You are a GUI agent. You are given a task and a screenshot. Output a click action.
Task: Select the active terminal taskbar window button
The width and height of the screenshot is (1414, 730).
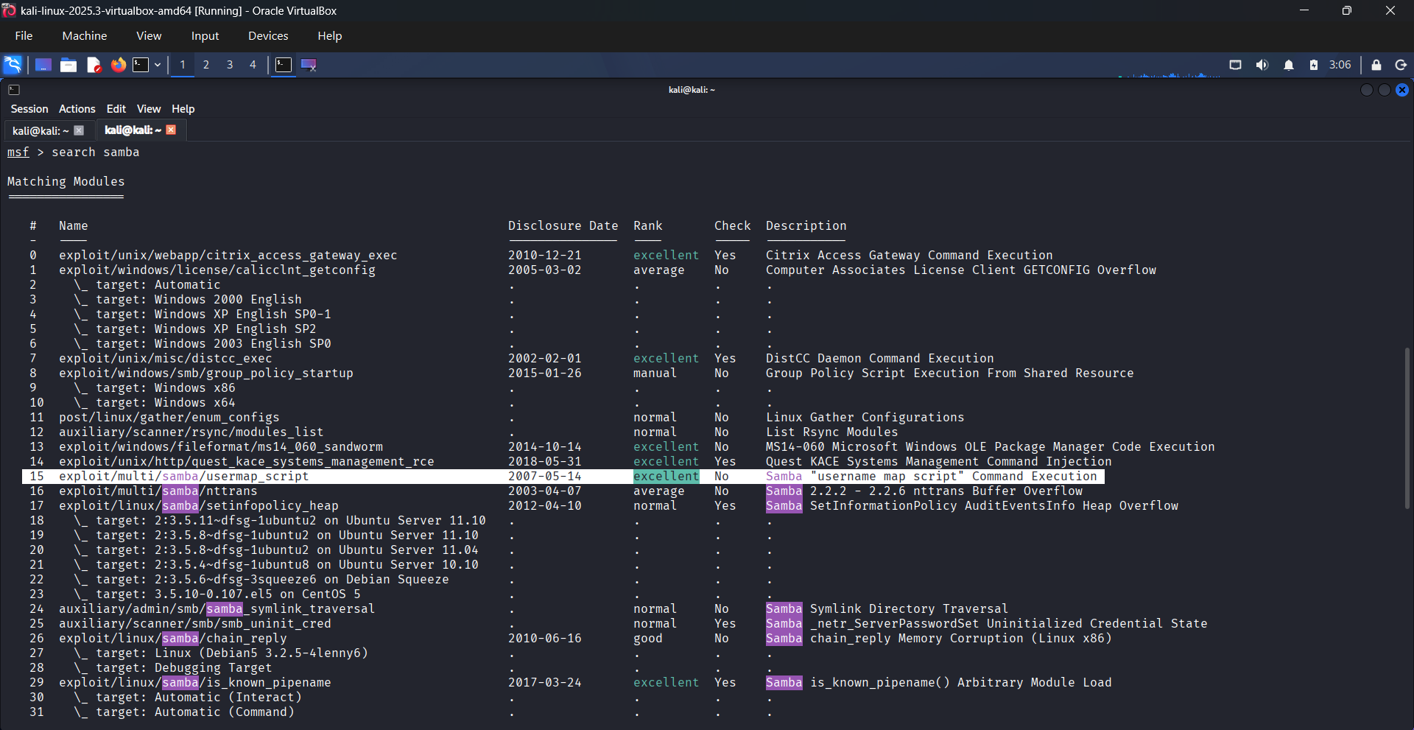[284, 65]
